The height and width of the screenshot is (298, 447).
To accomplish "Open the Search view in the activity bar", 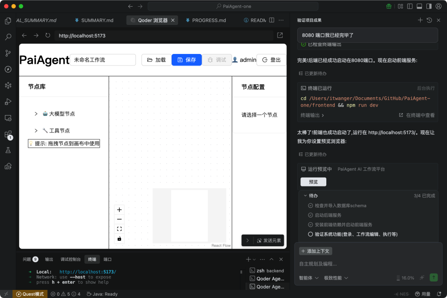I will tap(8, 37).
